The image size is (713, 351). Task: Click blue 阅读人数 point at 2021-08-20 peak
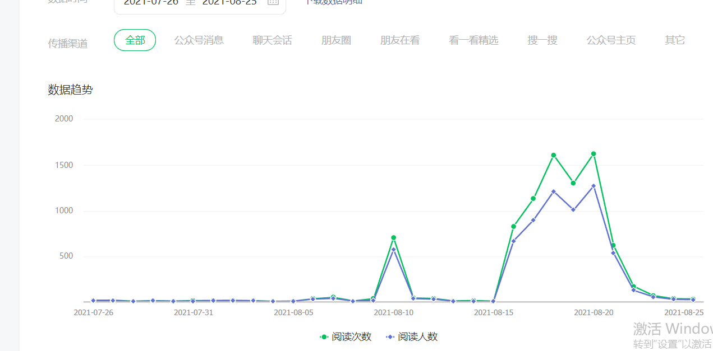tap(594, 186)
